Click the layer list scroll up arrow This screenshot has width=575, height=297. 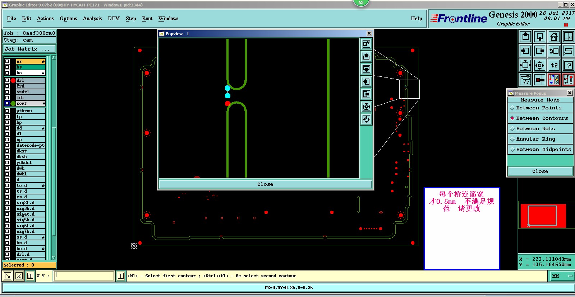click(x=54, y=58)
